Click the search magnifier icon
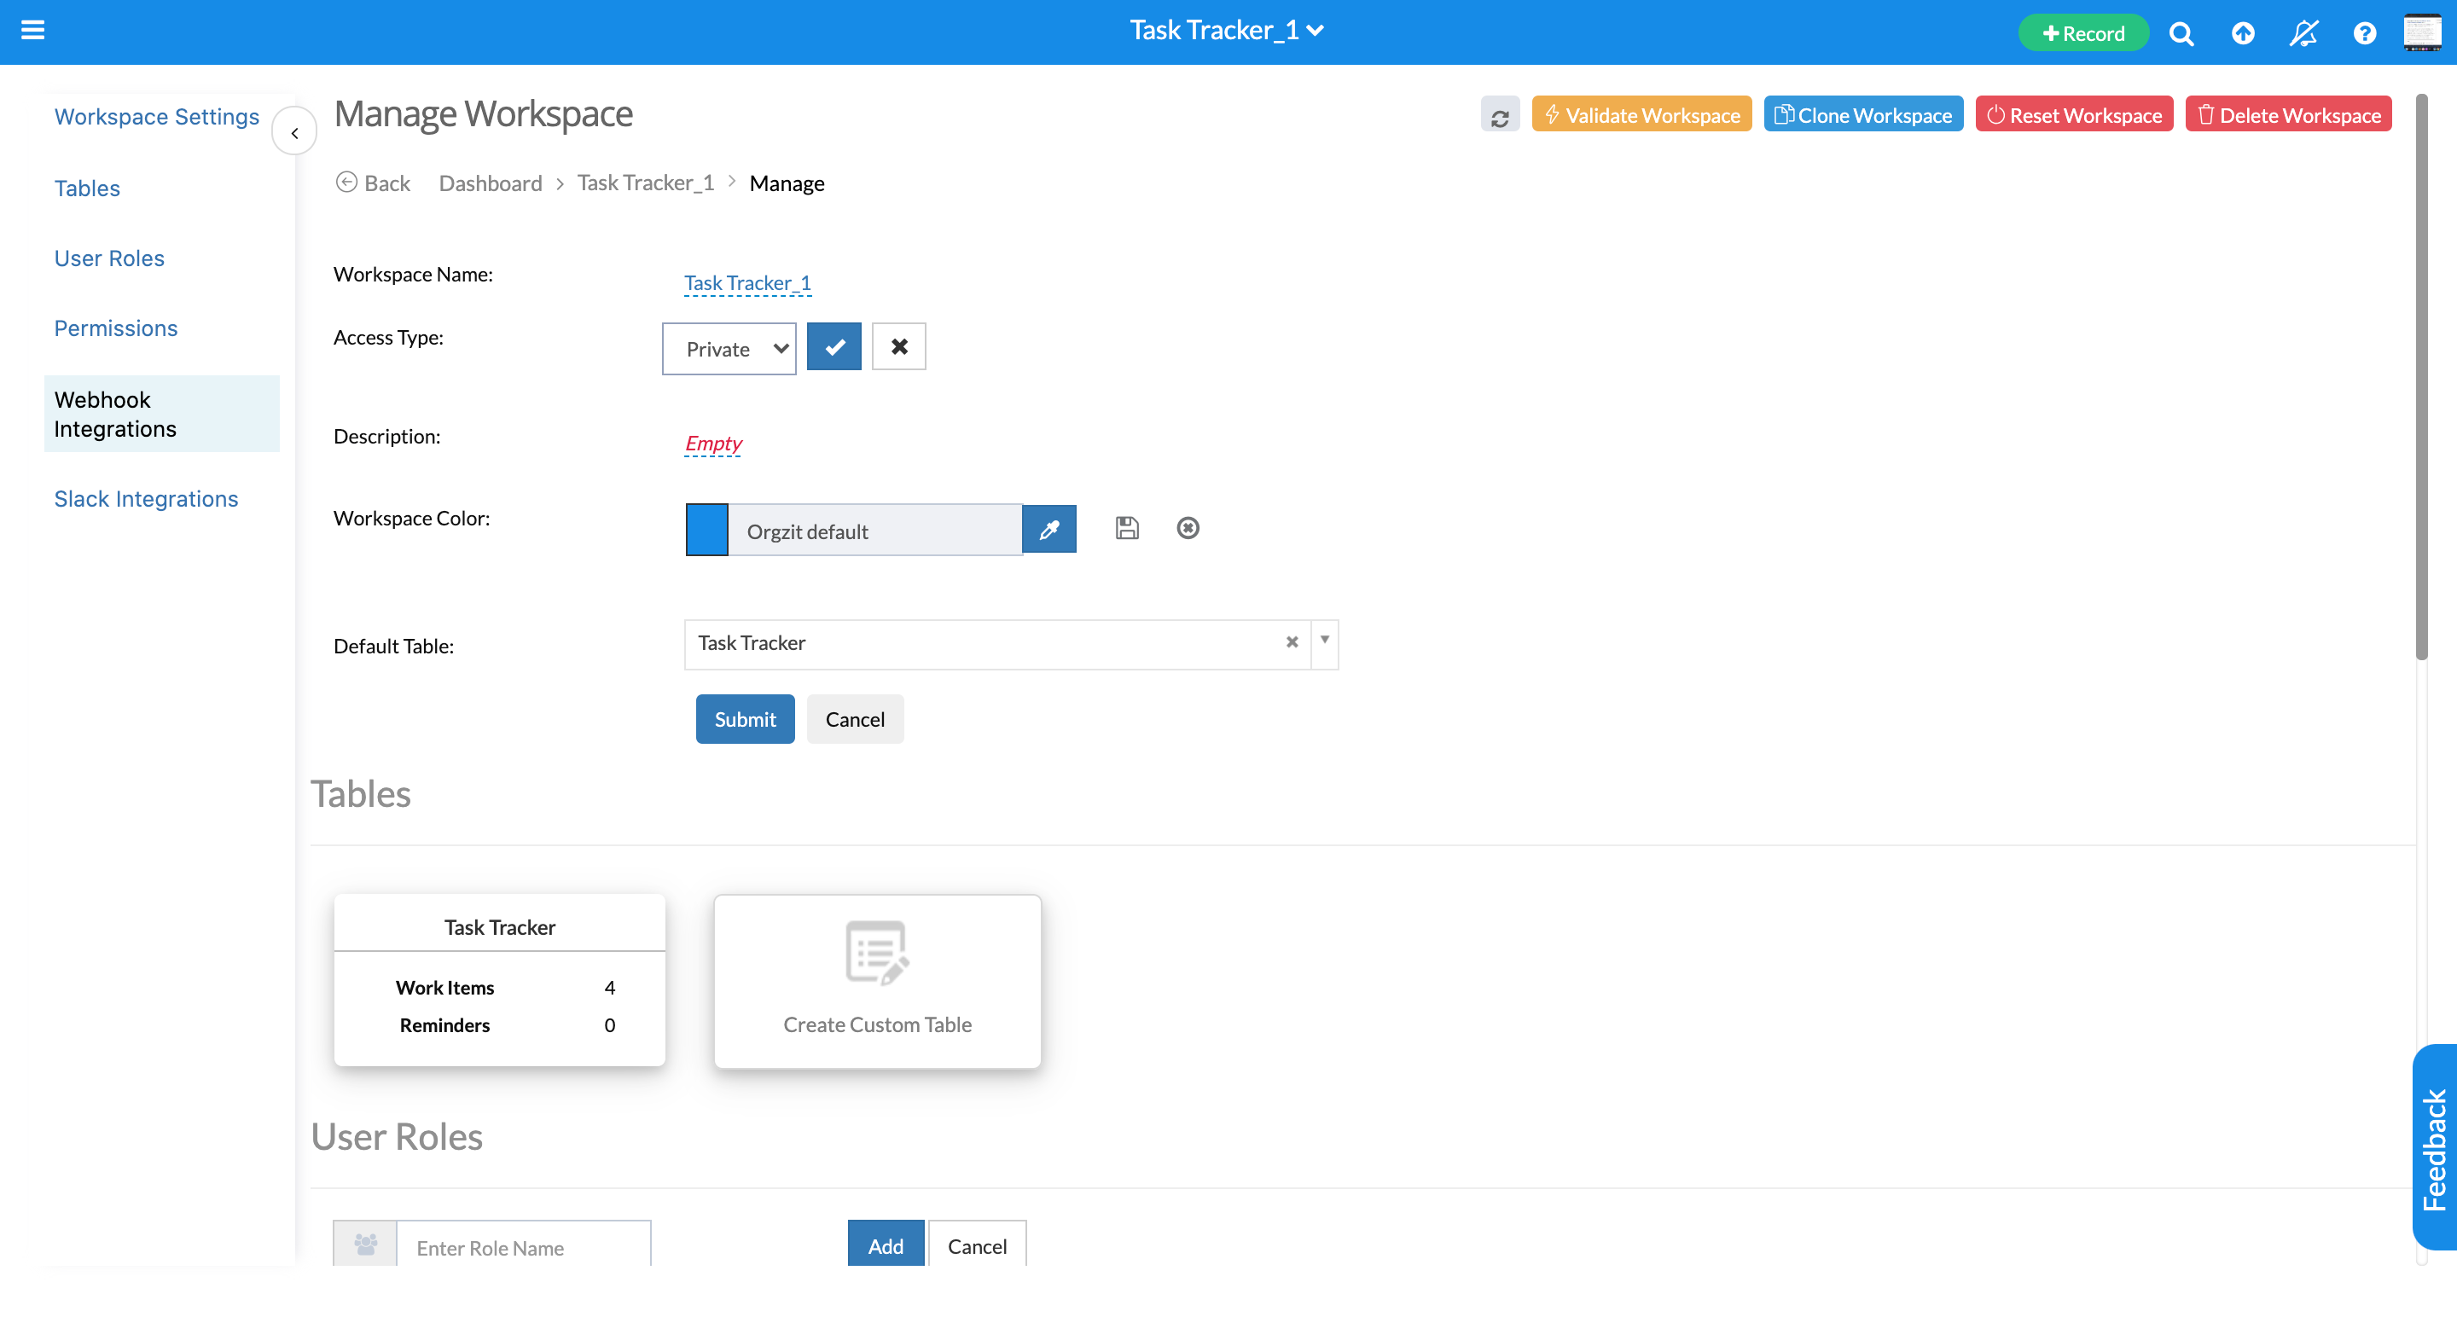The width and height of the screenshot is (2457, 1317). (2181, 33)
